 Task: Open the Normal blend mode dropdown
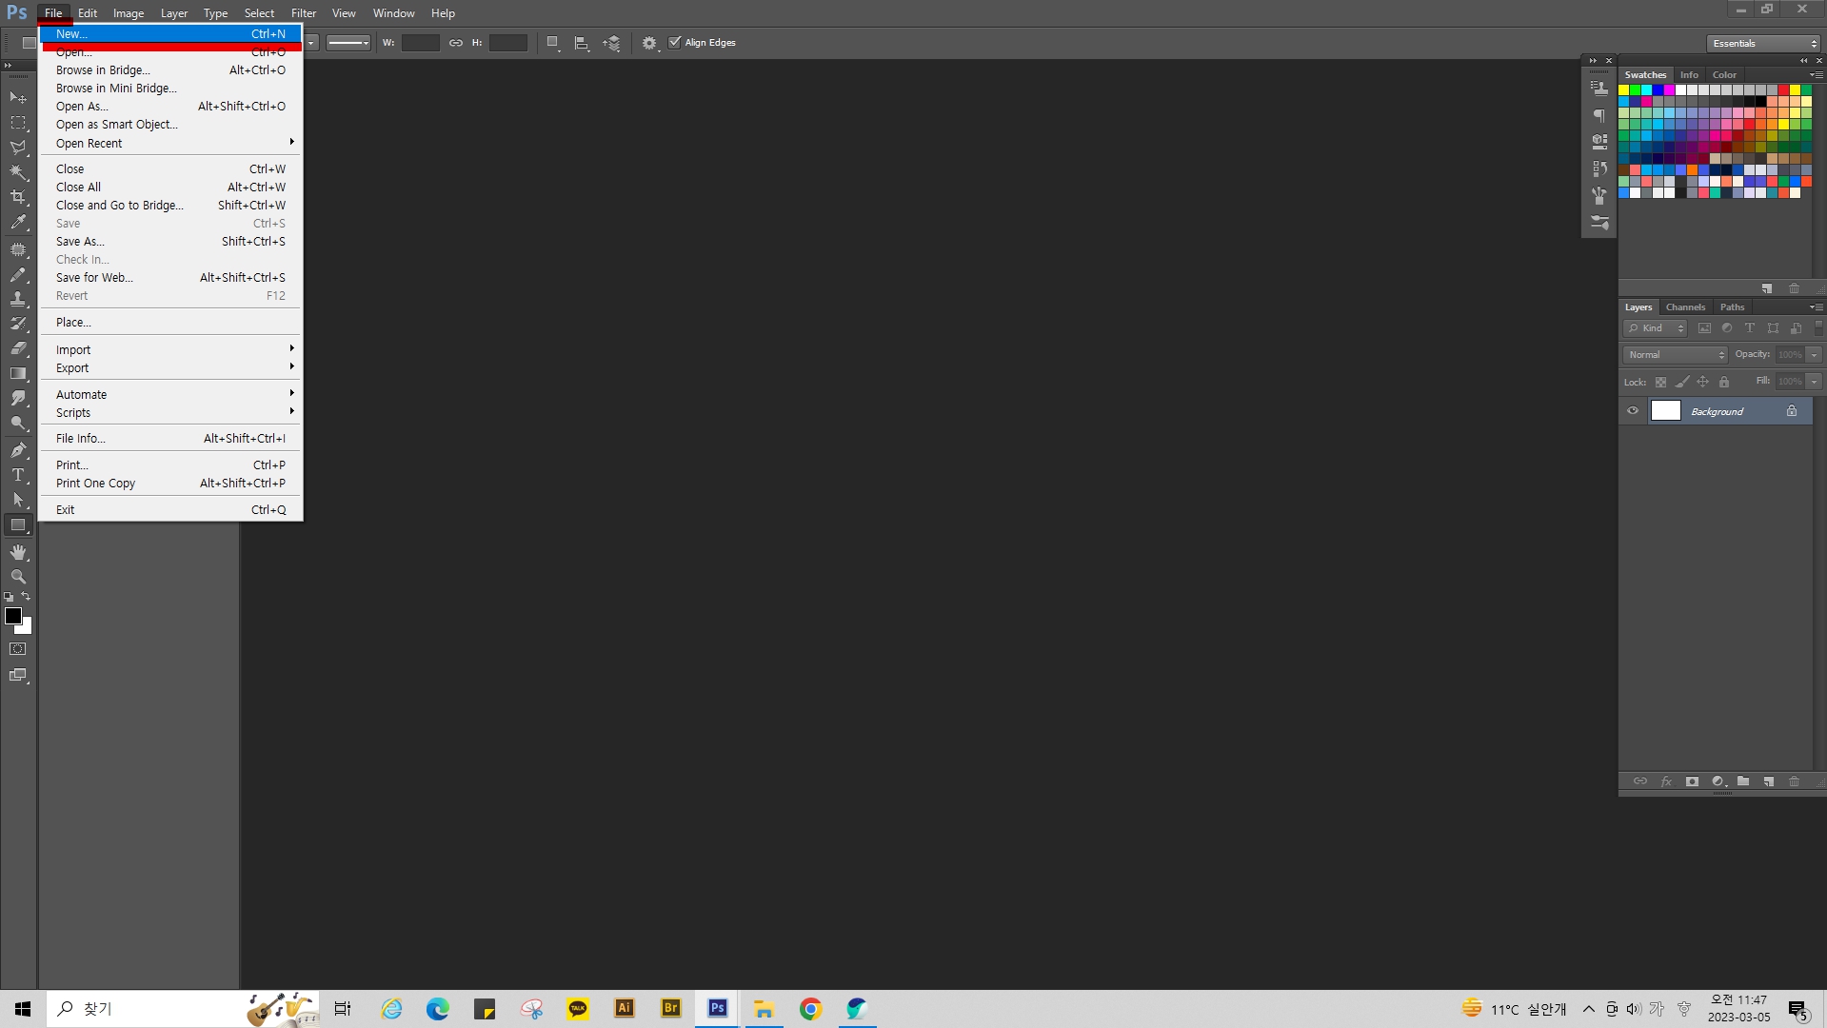(x=1676, y=354)
